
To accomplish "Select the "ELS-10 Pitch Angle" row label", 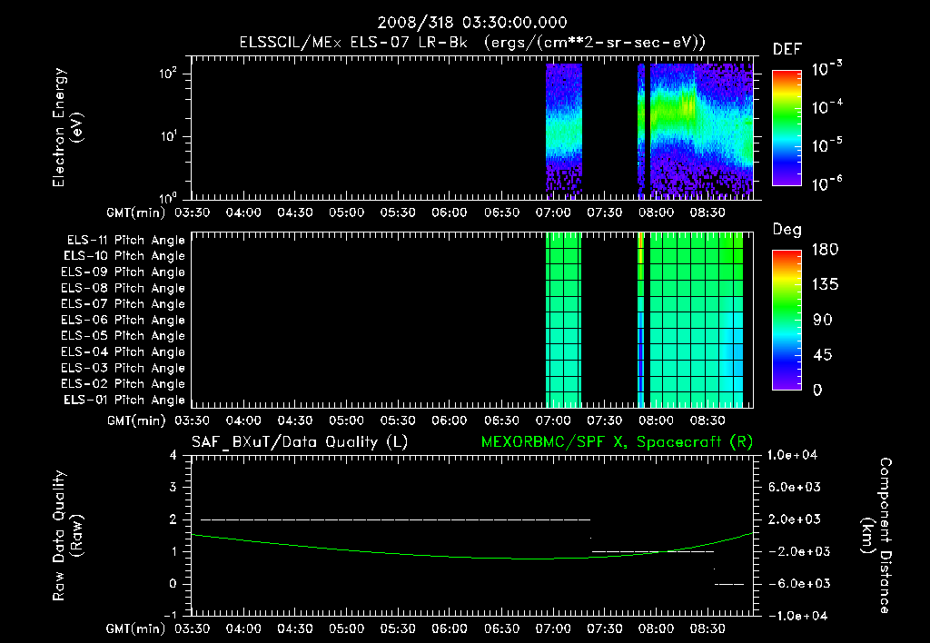I will (124, 256).
